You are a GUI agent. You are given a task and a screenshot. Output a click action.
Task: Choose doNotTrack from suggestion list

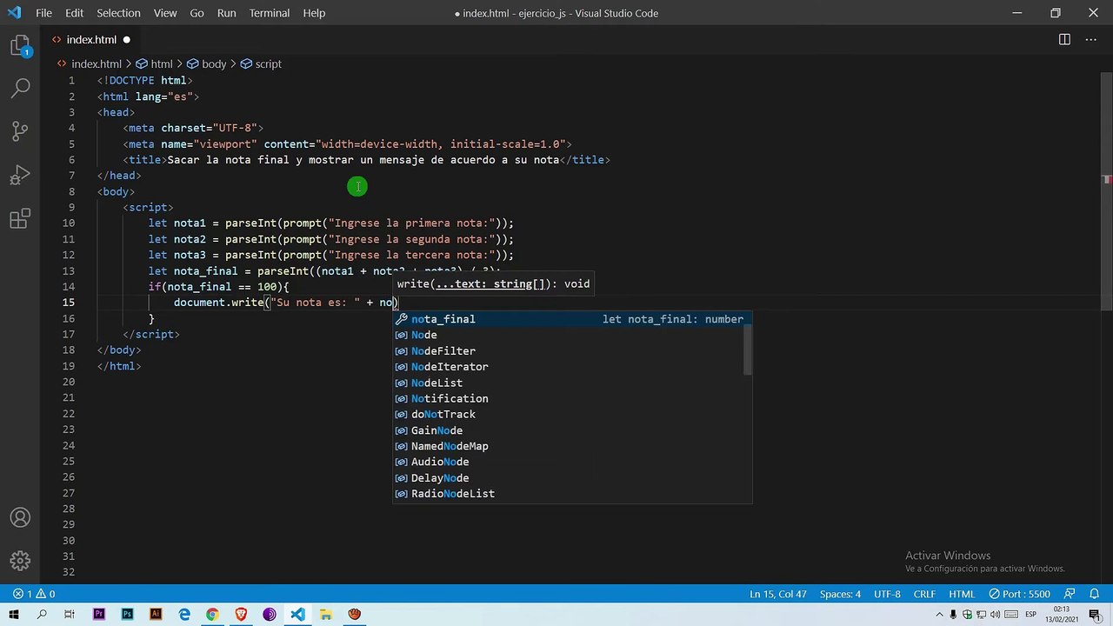(572, 414)
